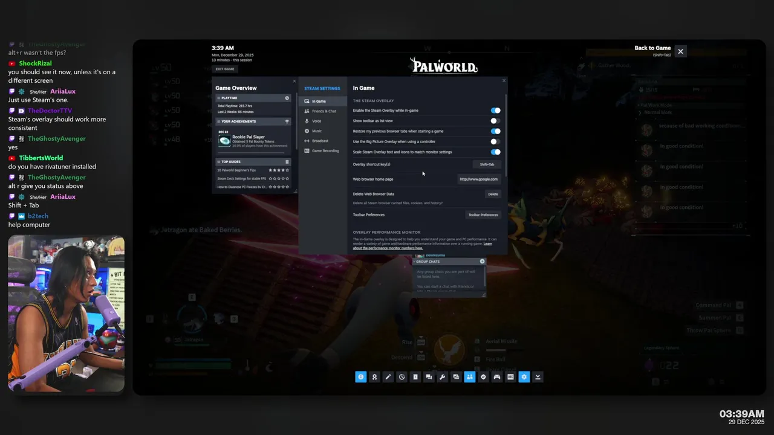
Task: Close the Steam Settings window
Action: pyautogui.click(x=504, y=80)
